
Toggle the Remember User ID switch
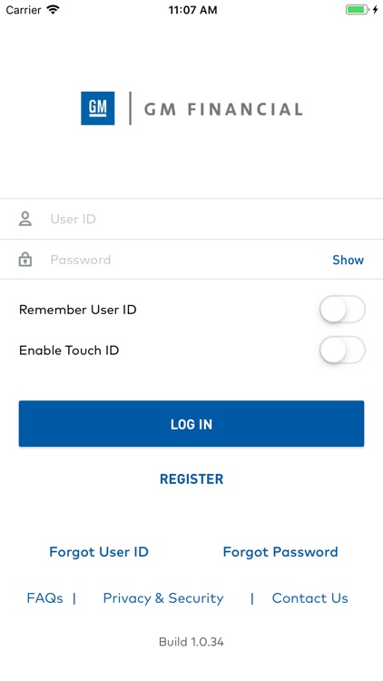click(342, 310)
